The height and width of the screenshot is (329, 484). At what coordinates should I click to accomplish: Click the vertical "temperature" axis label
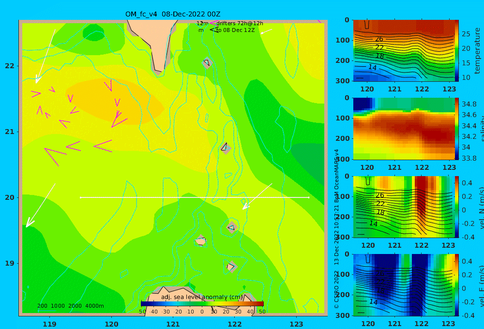(x=477, y=51)
